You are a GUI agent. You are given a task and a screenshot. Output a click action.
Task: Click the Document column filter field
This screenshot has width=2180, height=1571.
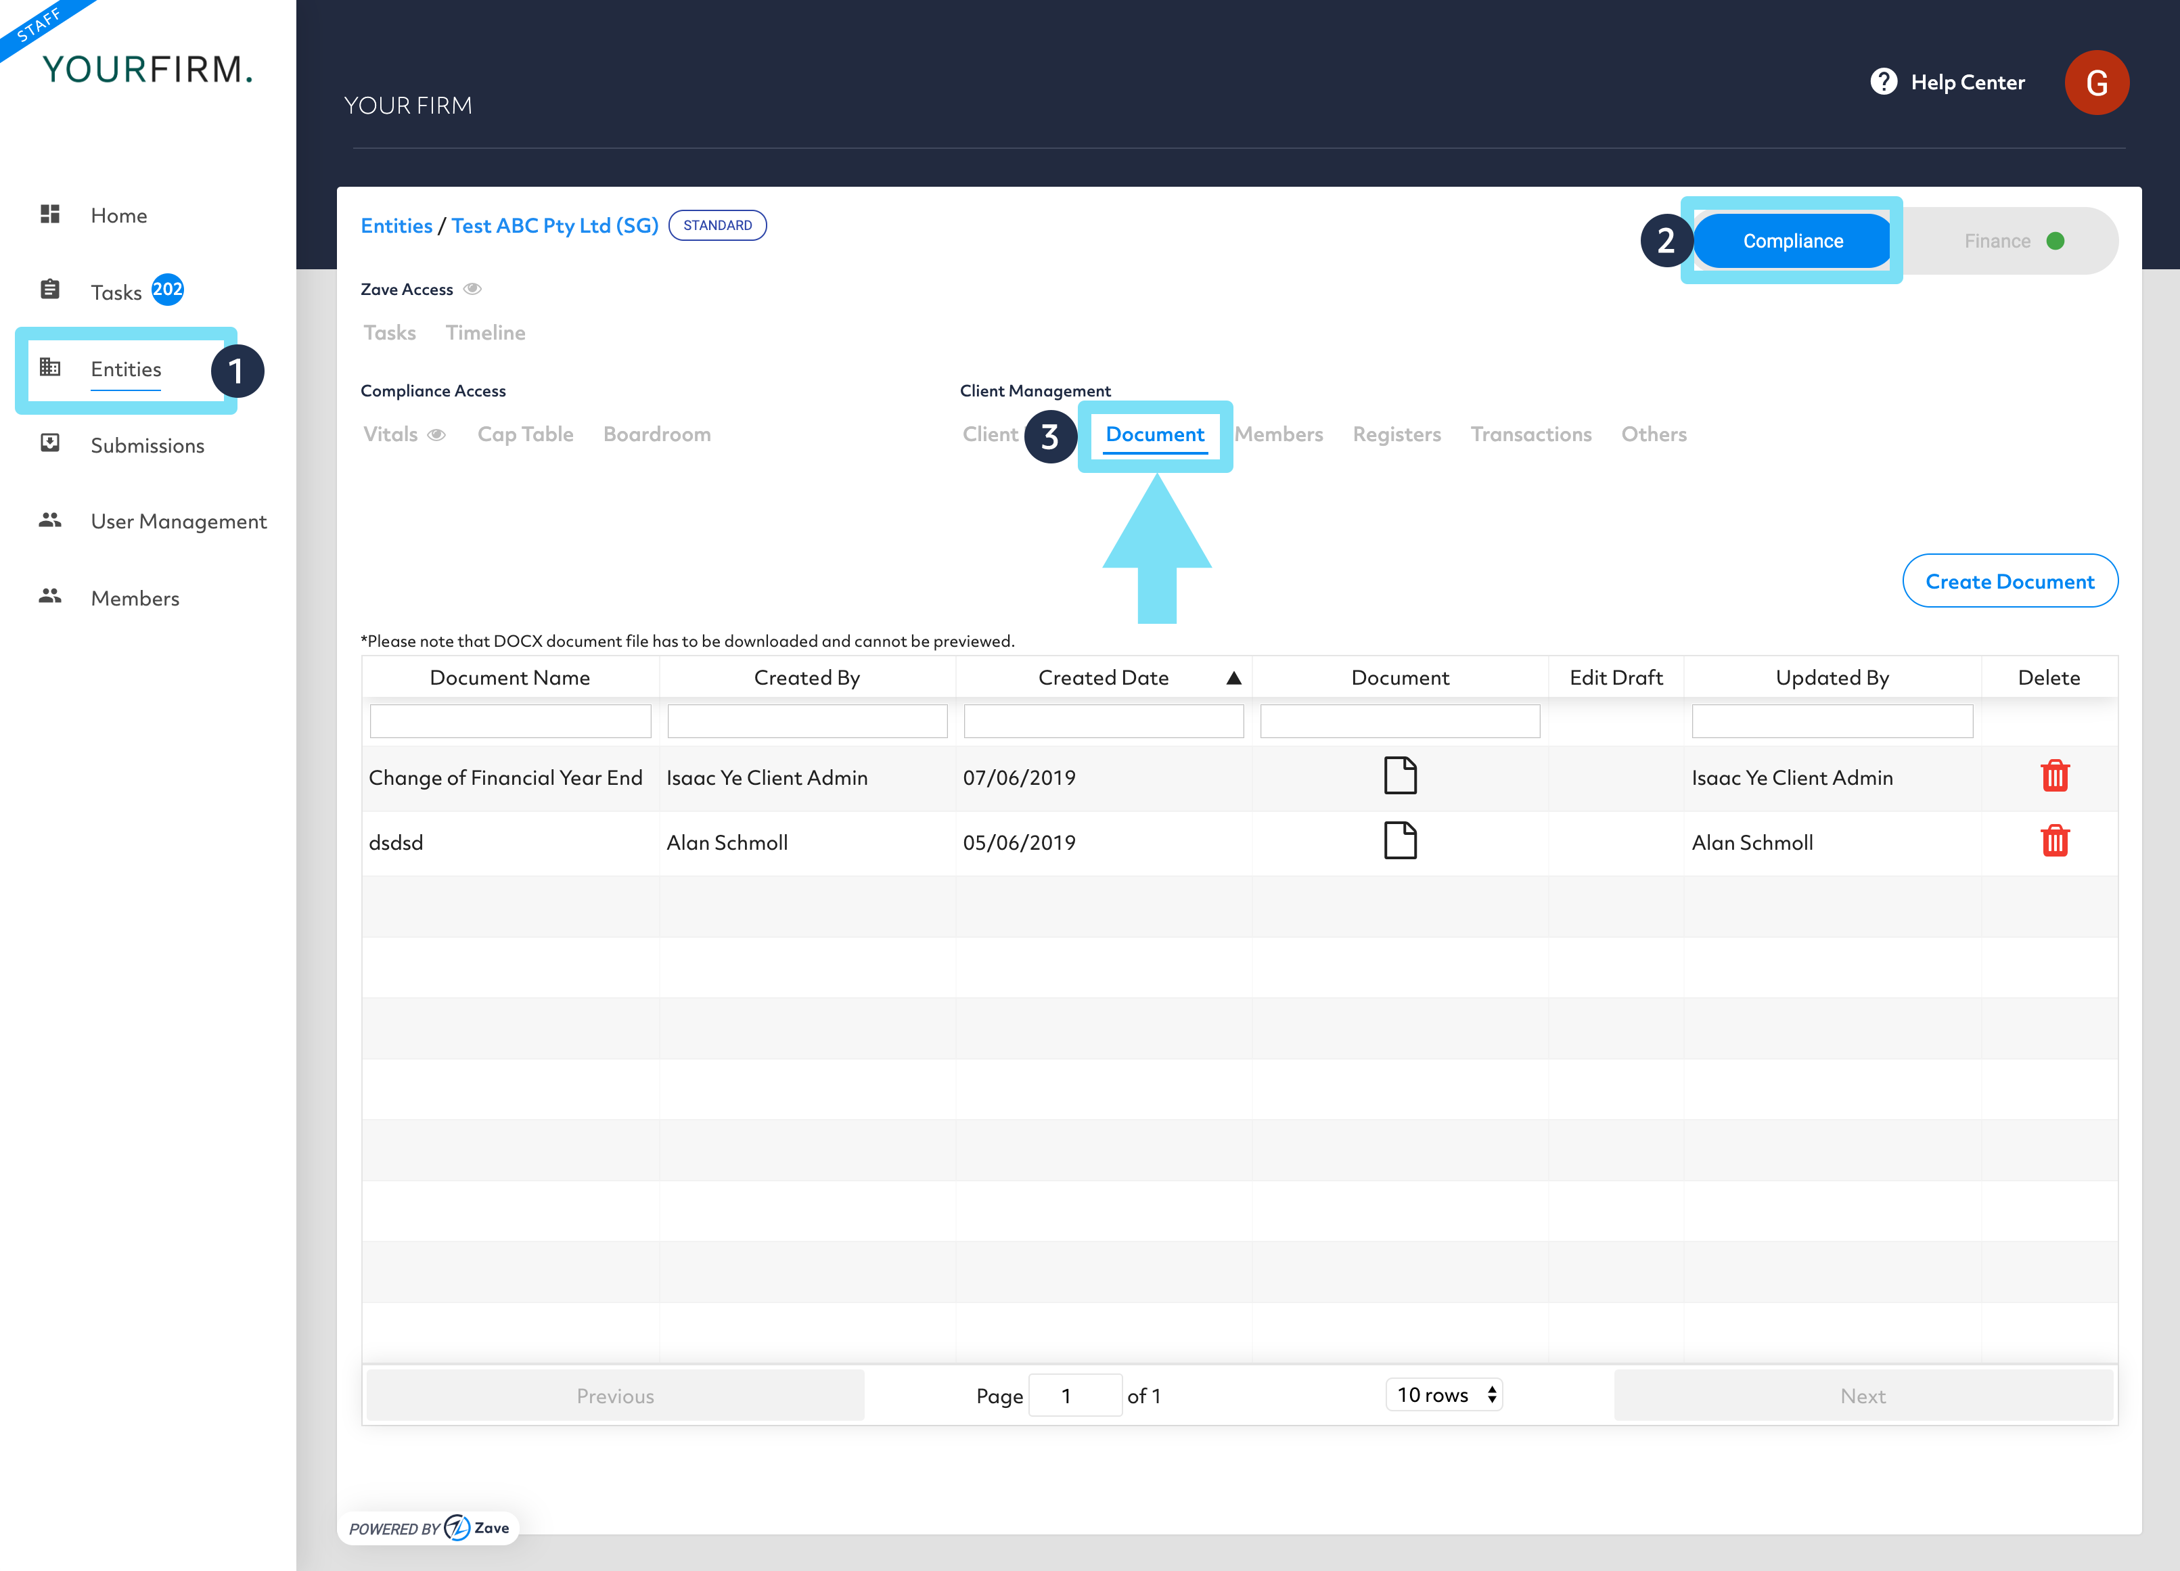pyautogui.click(x=1399, y=721)
